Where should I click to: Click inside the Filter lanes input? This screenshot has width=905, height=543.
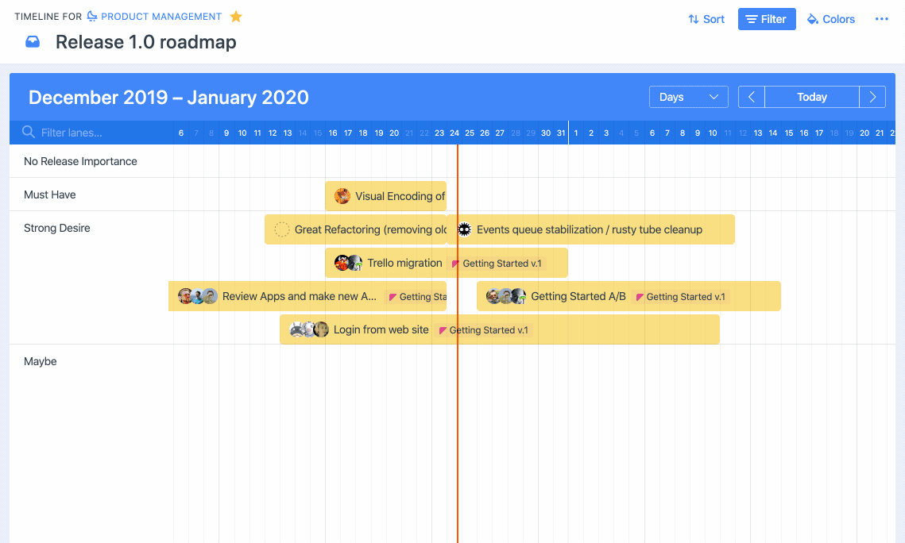click(95, 133)
